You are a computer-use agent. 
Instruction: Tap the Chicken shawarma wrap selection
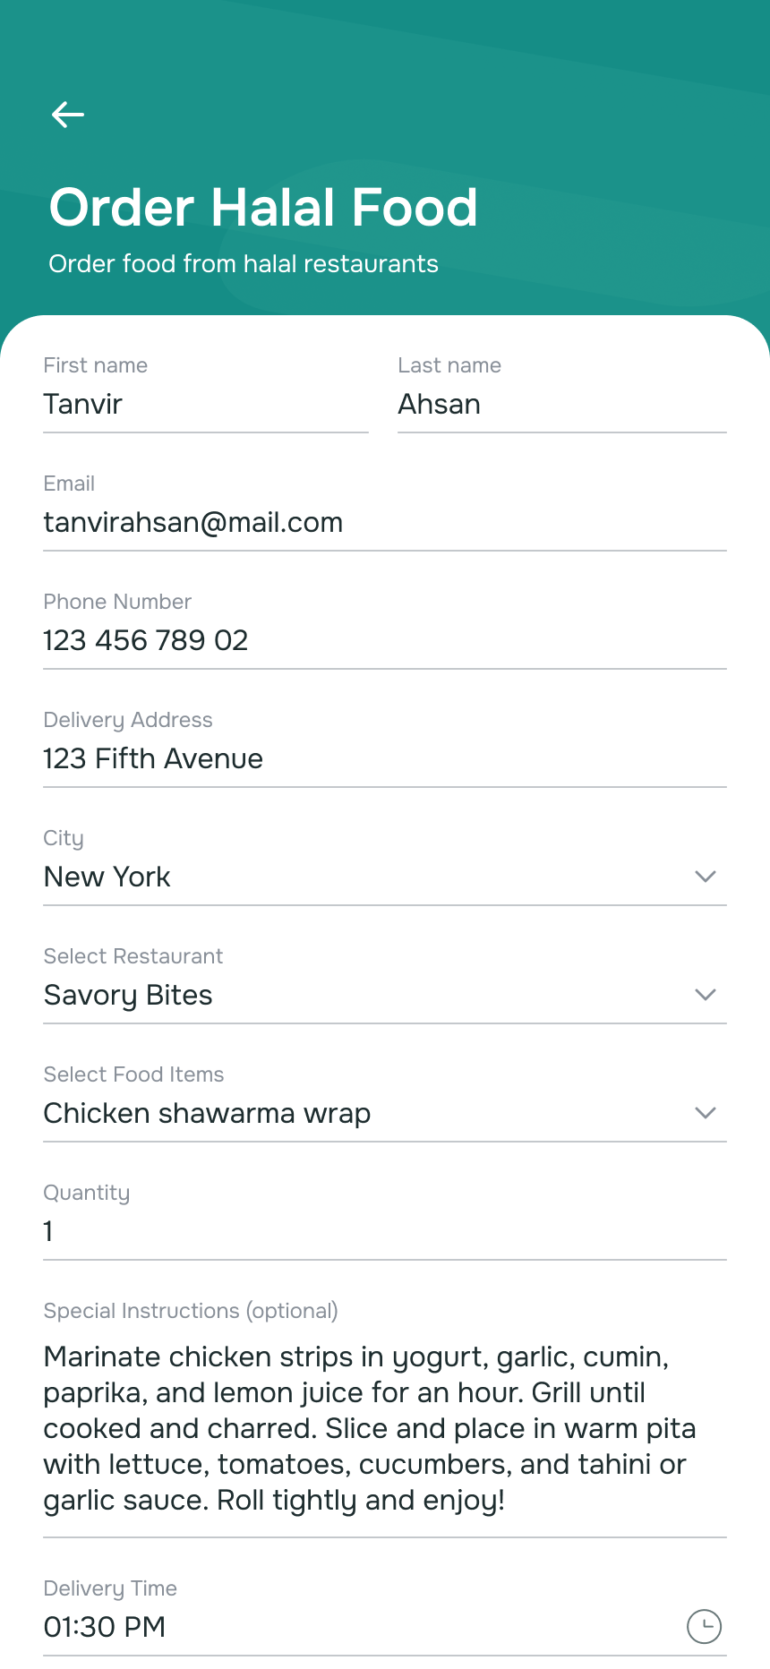(x=207, y=1114)
